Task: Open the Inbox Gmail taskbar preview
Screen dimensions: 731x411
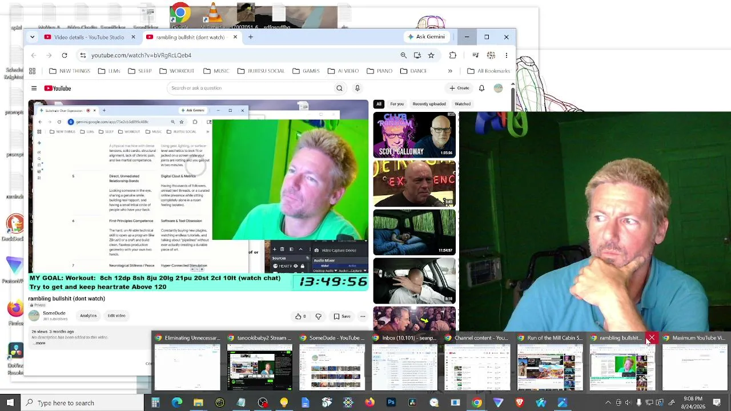Action: pos(405,362)
